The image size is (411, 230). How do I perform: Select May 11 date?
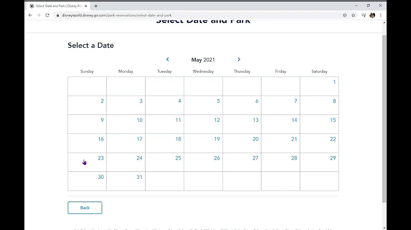[x=164, y=124]
